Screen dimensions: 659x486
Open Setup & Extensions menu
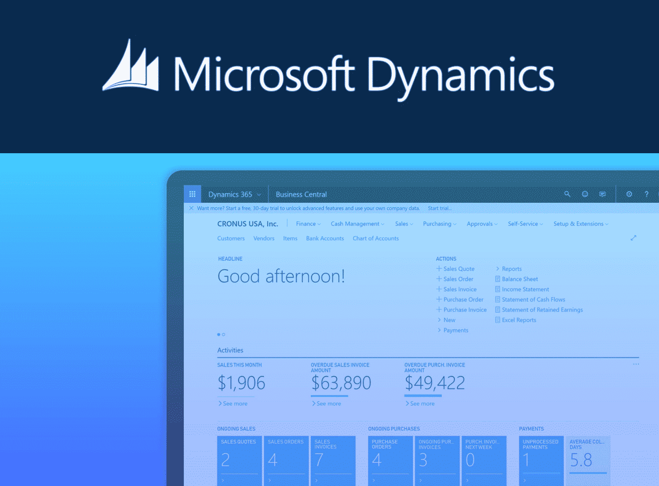click(581, 224)
